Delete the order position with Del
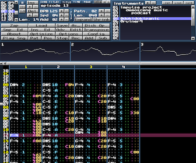Image resolution: width=196 pixels, height=163 pixels. (32, 11)
